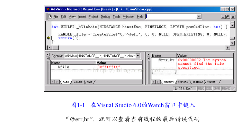This screenshot has width=251, height=133.
Task: Click the horizontal scrollbar thumb in editor
Action: (x=55, y=48)
